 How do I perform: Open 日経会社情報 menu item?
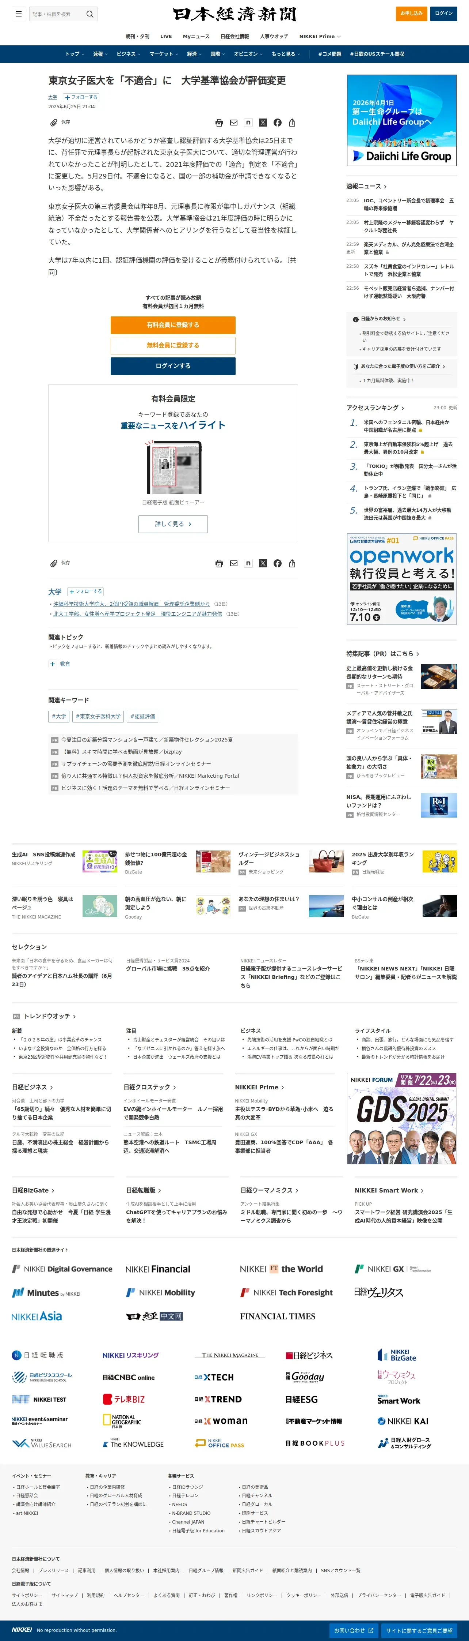(235, 36)
